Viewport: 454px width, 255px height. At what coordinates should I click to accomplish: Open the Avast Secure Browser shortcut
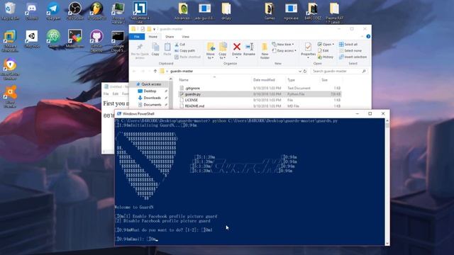click(x=10, y=69)
